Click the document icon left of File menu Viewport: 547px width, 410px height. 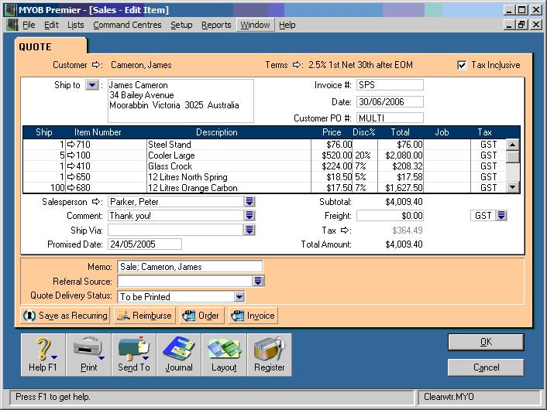click(x=12, y=25)
